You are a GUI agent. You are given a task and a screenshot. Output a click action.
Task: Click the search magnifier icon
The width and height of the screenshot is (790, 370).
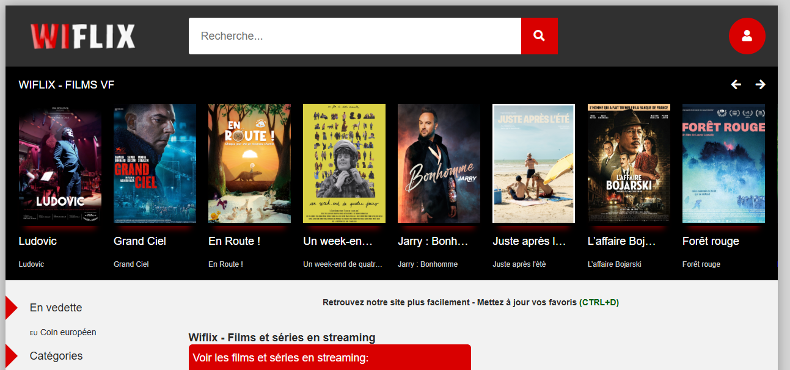(x=539, y=35)
